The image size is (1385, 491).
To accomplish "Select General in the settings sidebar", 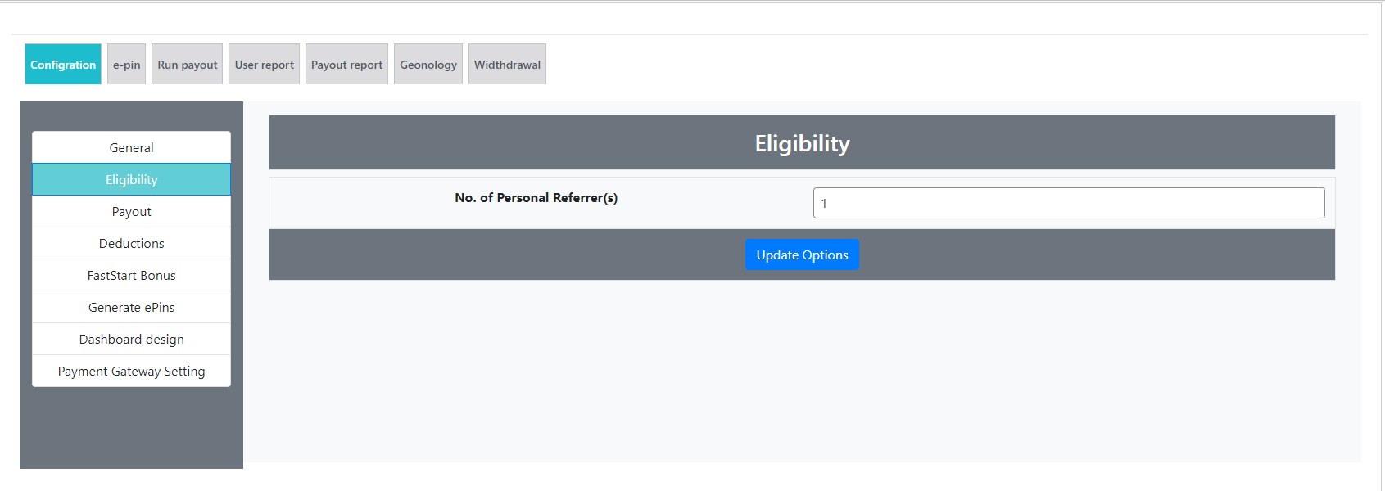I will (131, 147).
